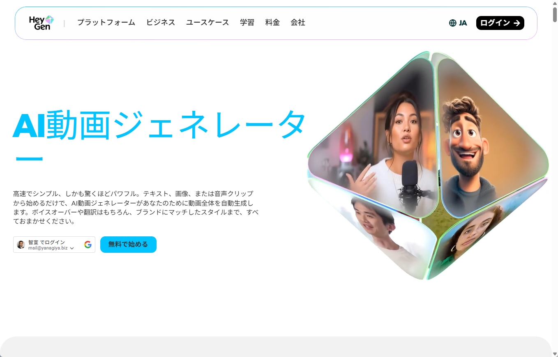558x357 pixels.
Task: Switch language by clicking JA
Action: pos(462,23)
